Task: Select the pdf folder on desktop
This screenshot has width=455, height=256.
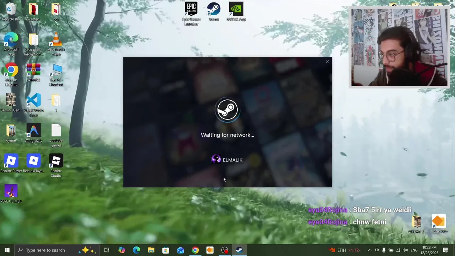Action: click(x=56, y=12)
